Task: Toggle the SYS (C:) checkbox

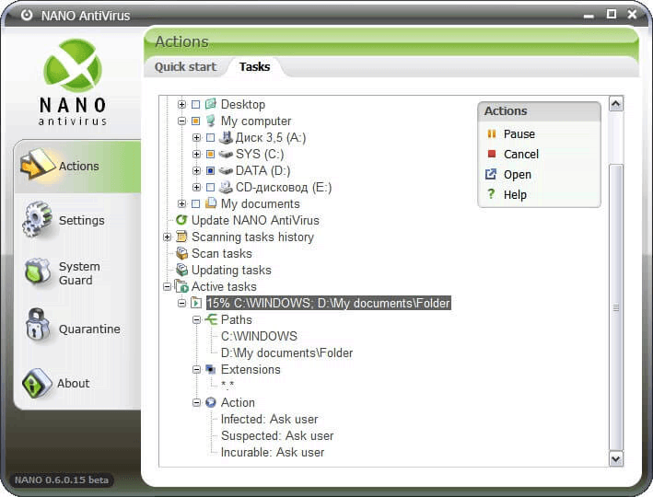Action: 210,154
